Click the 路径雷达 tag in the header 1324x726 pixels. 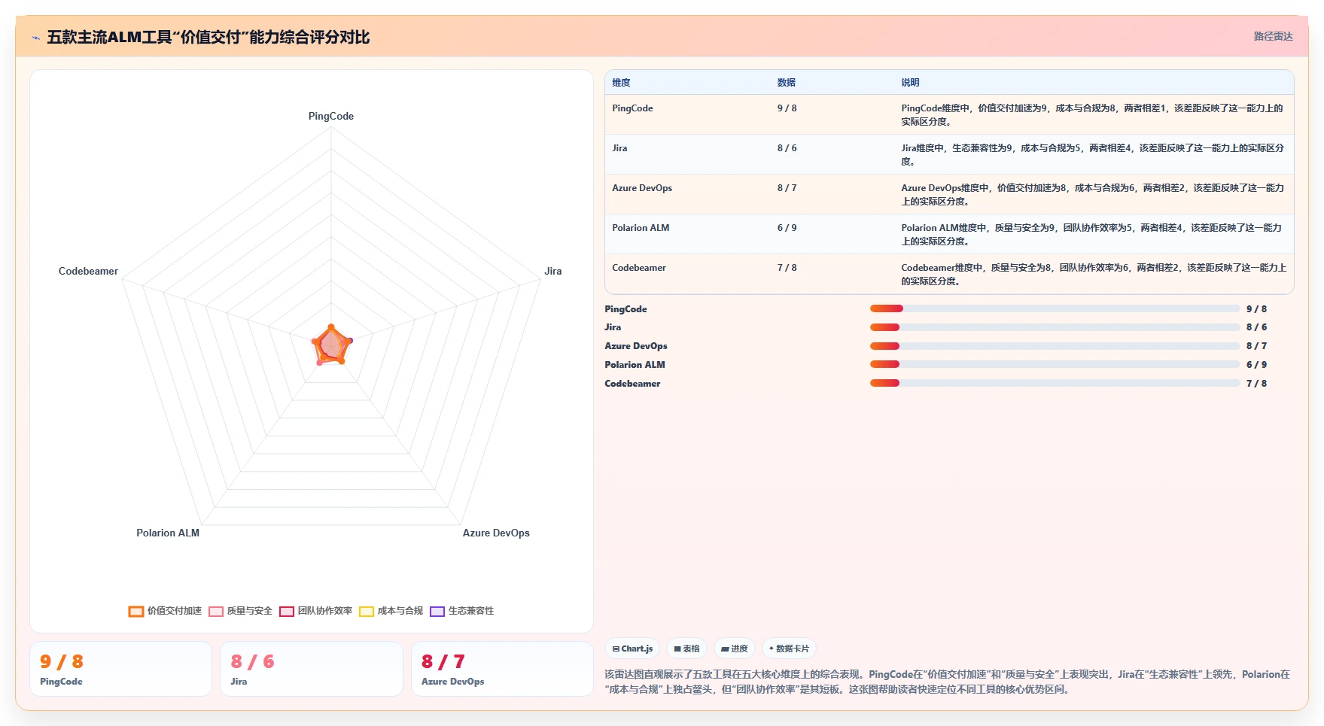[1273, 36]
